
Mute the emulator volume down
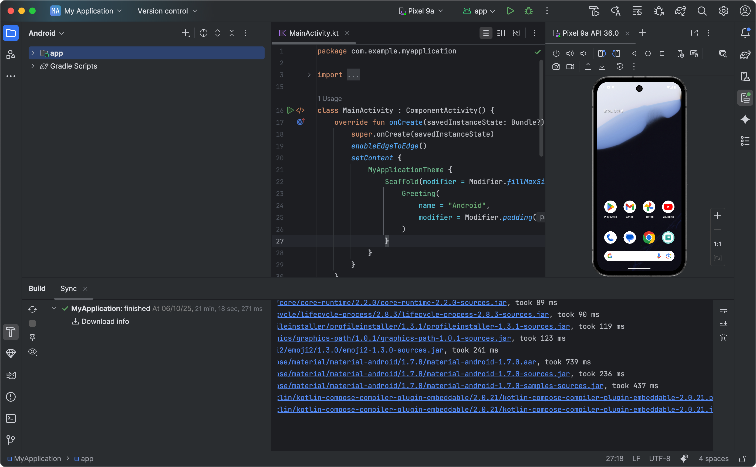pyautogui.click(x=583, y=53)
